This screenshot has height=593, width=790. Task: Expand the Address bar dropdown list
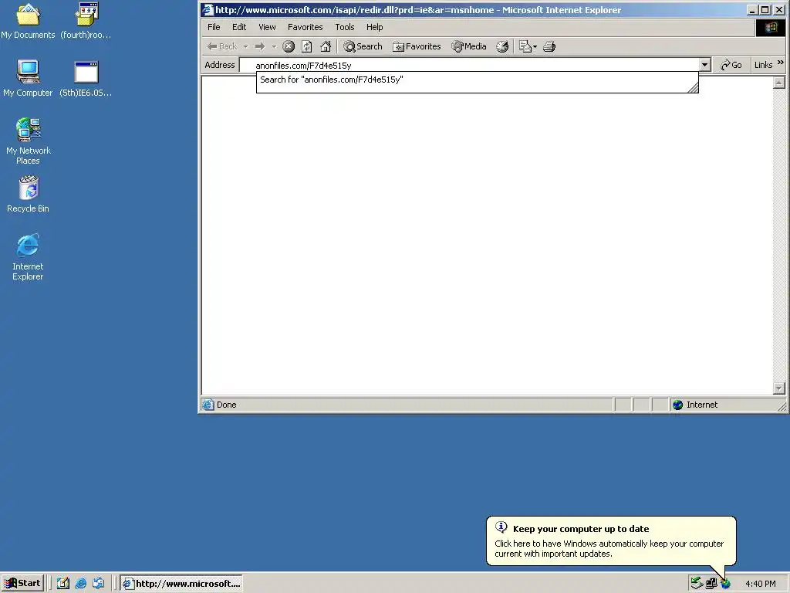tap(705, 65)
